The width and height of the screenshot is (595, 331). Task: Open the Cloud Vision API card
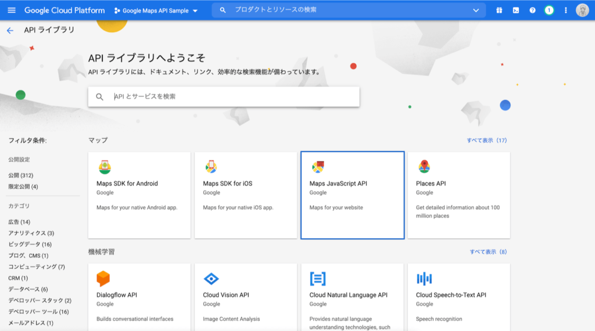pos(246,297)
